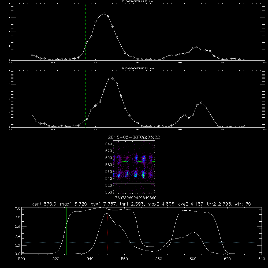The width and height of the screenshot is (268, 268).
Task: Click the highest diamond data point on the dawn curve
Action: tap(104, 13)
